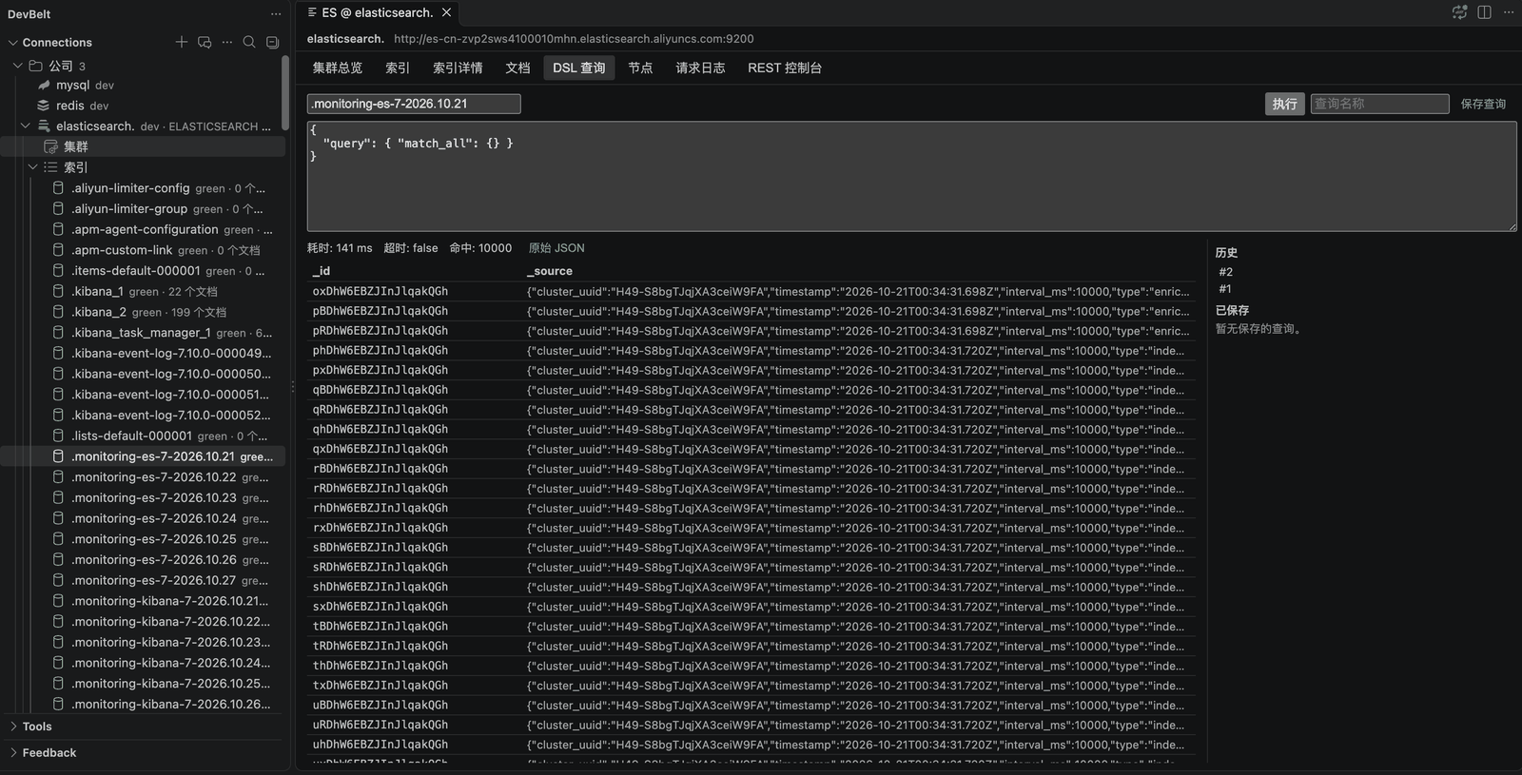This screenshot has width=1522, height=775.
Task: Collapse the 公司 folder
Action: [17, 66]
